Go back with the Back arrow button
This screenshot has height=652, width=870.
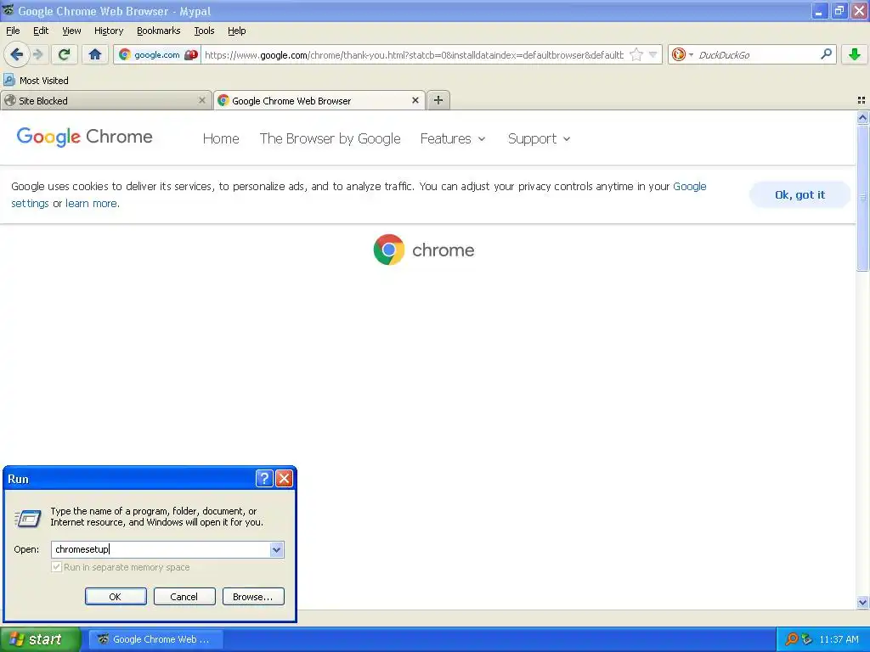point(16,54)
